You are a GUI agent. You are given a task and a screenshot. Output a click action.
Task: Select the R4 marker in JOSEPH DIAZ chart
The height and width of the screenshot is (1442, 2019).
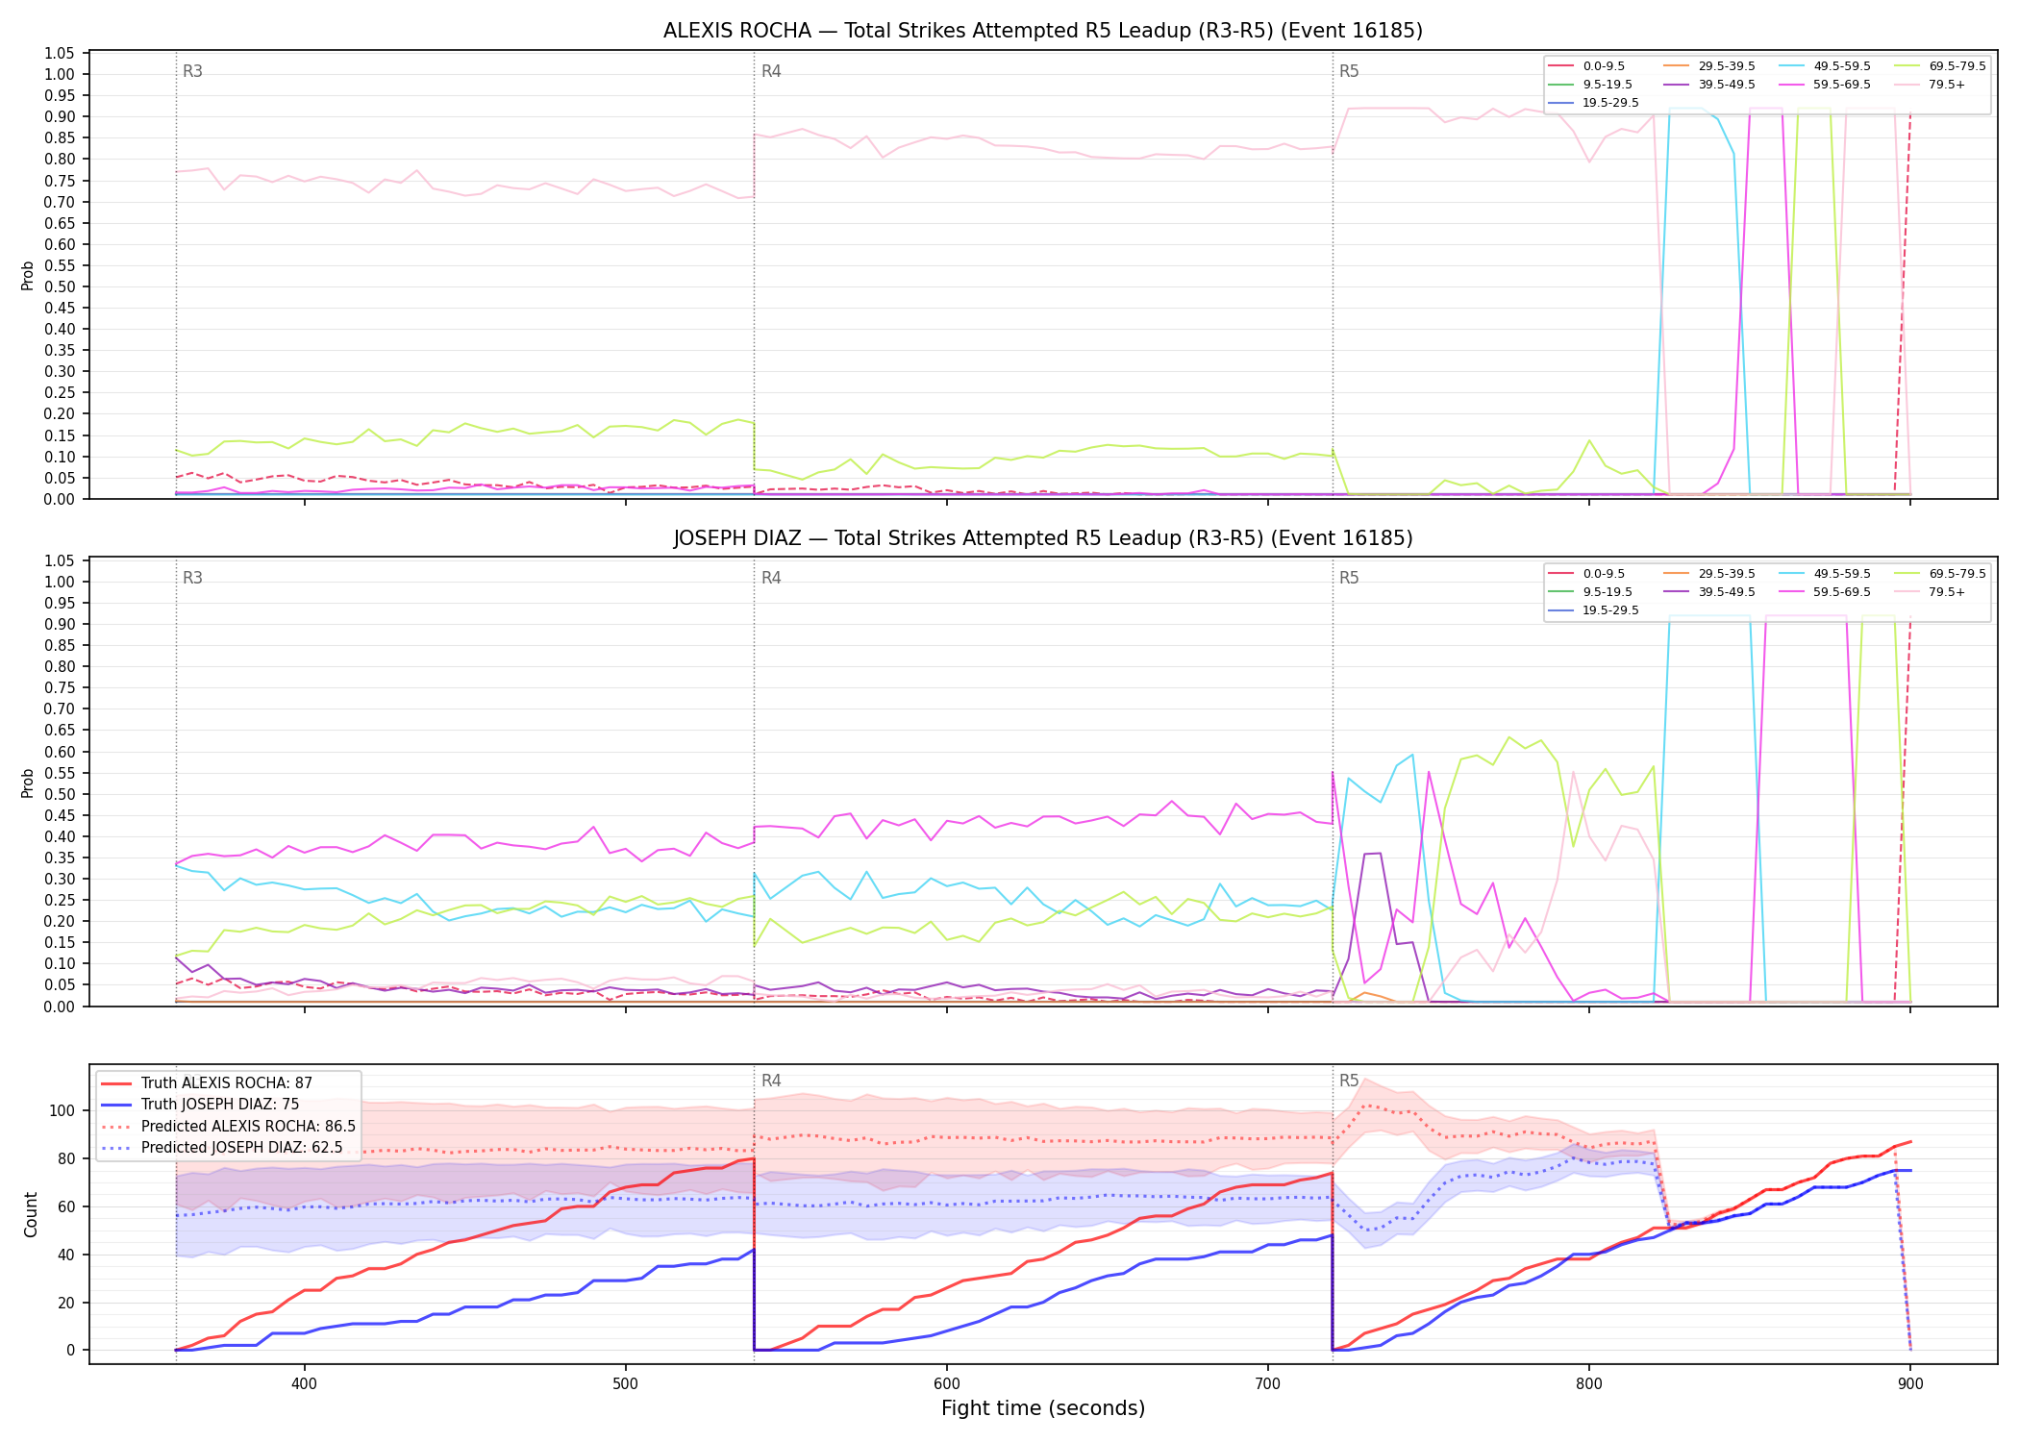coord(771,578)
